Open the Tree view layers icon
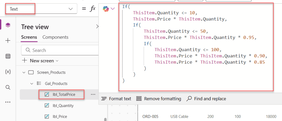This screenshot has height=121, width=282. coord(8,25)
